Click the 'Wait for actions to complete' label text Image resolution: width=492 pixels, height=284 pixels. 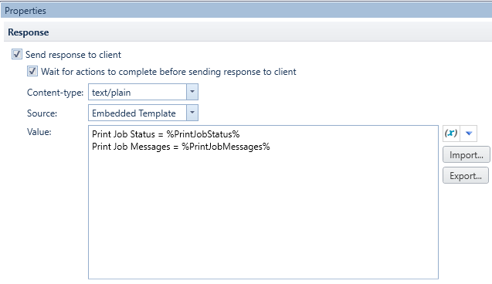pyautogui.click(x=168, y=72)
